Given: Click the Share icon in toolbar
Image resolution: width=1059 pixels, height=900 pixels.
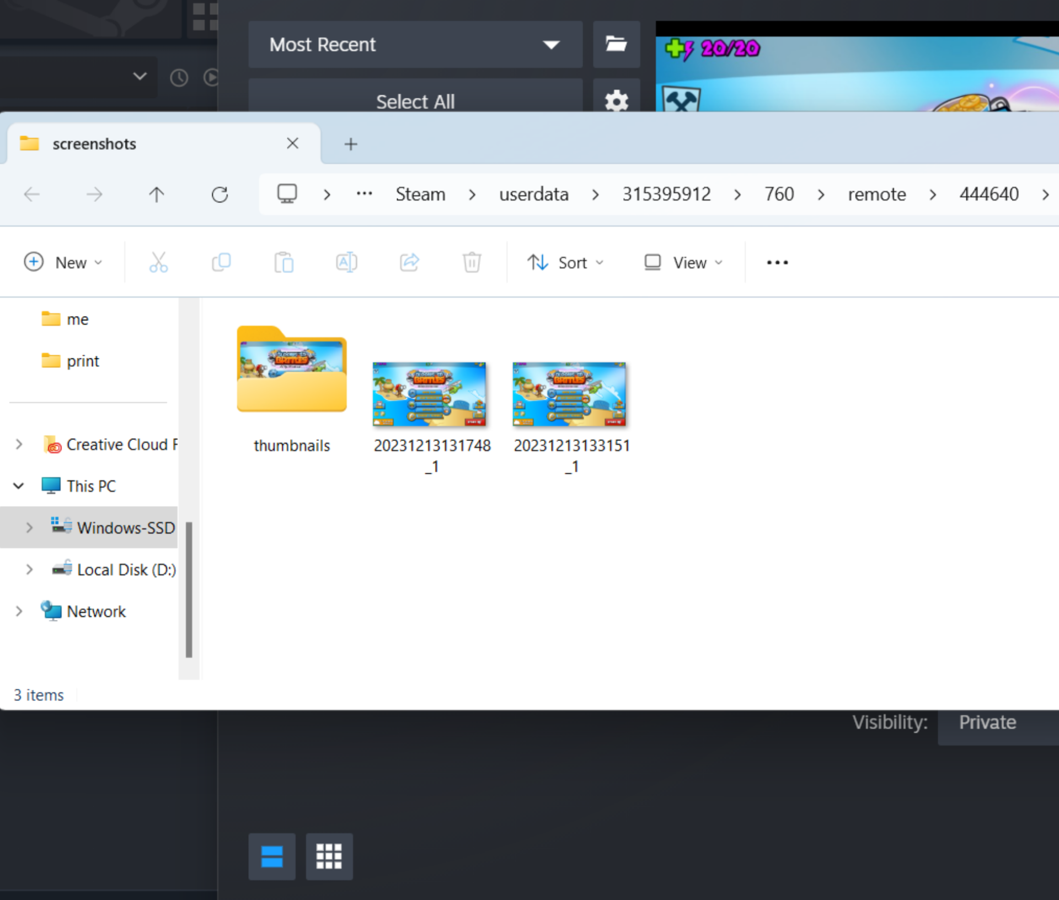Looking at the screenshot, I should (409, 262).
